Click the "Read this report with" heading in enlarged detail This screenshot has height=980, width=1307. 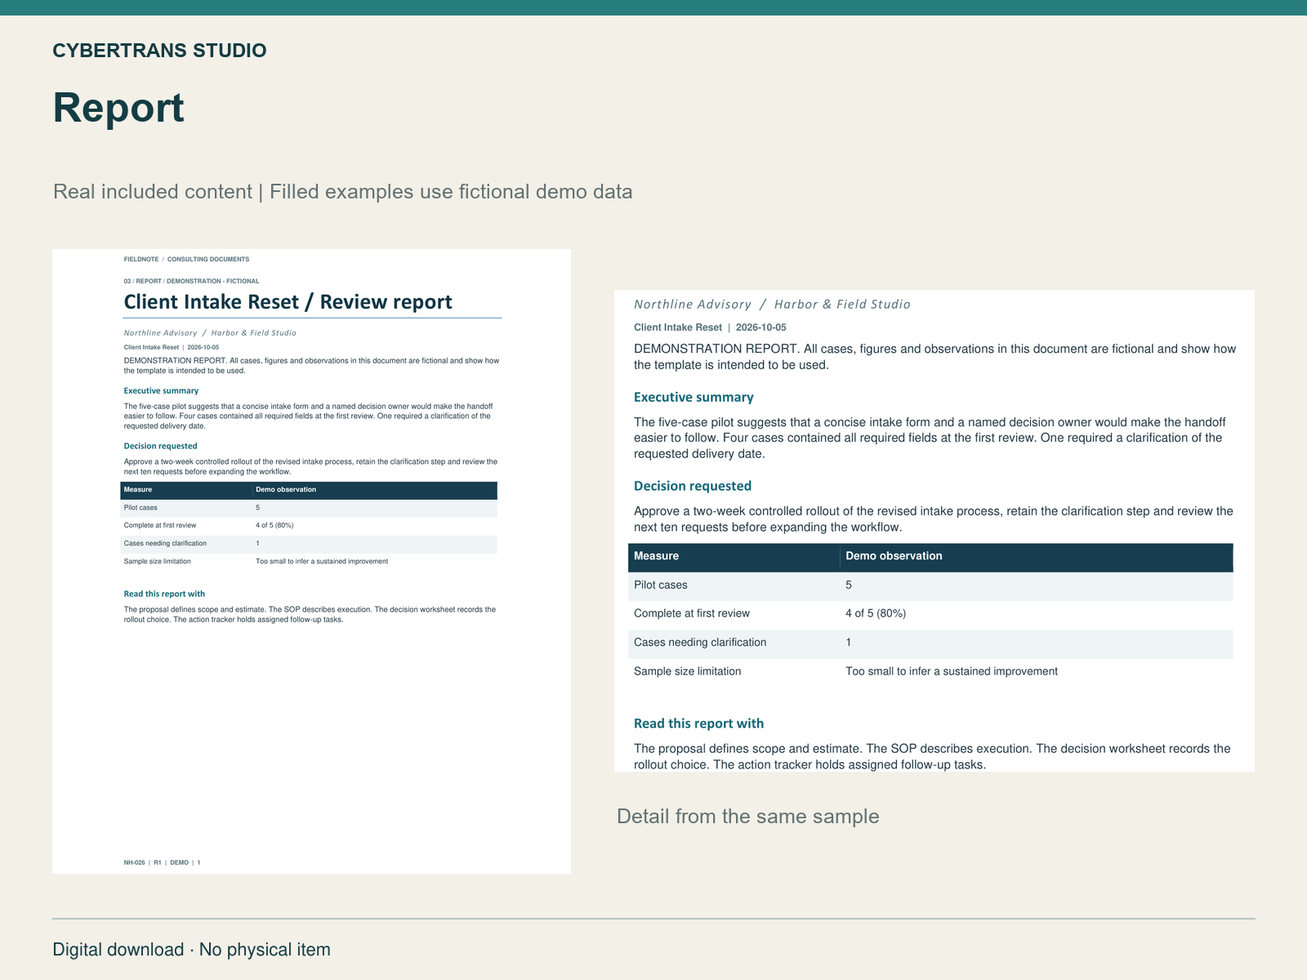coord(698,724)
